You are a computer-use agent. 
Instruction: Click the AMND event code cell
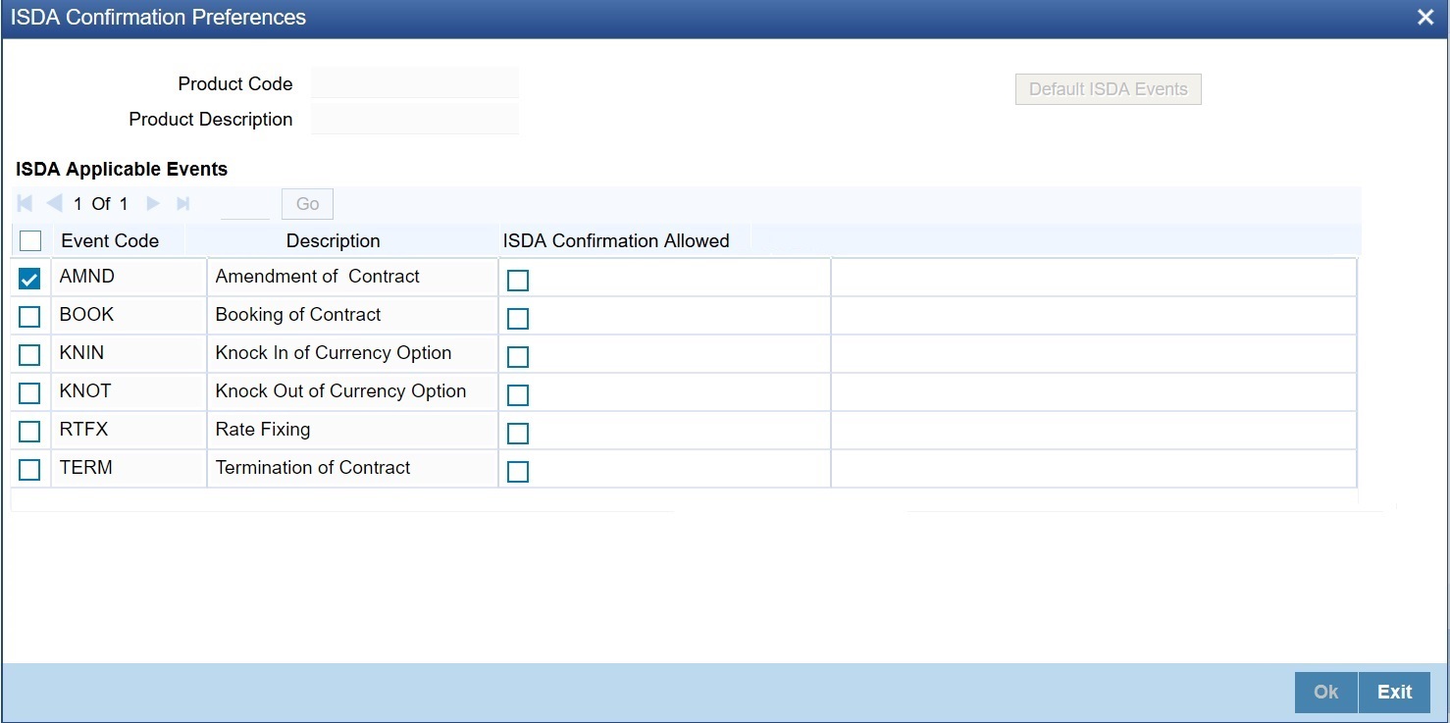[129, 277]
